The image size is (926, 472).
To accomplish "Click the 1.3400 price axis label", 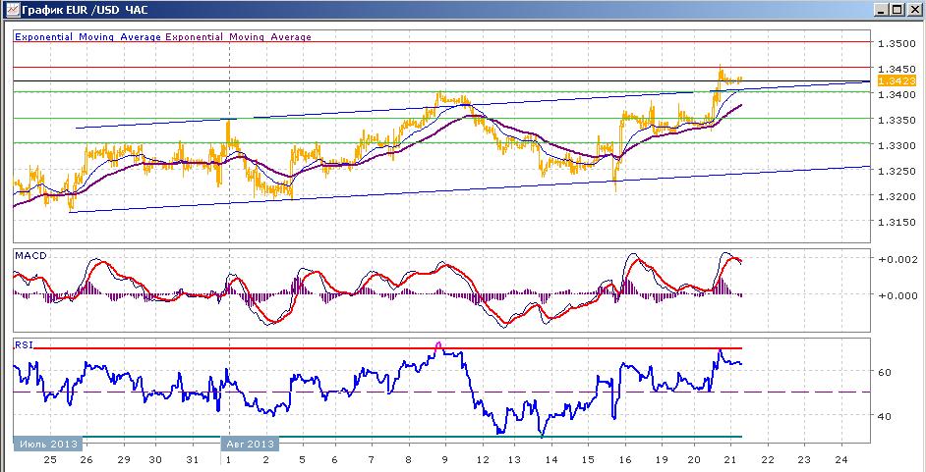I will pos(896,94).
